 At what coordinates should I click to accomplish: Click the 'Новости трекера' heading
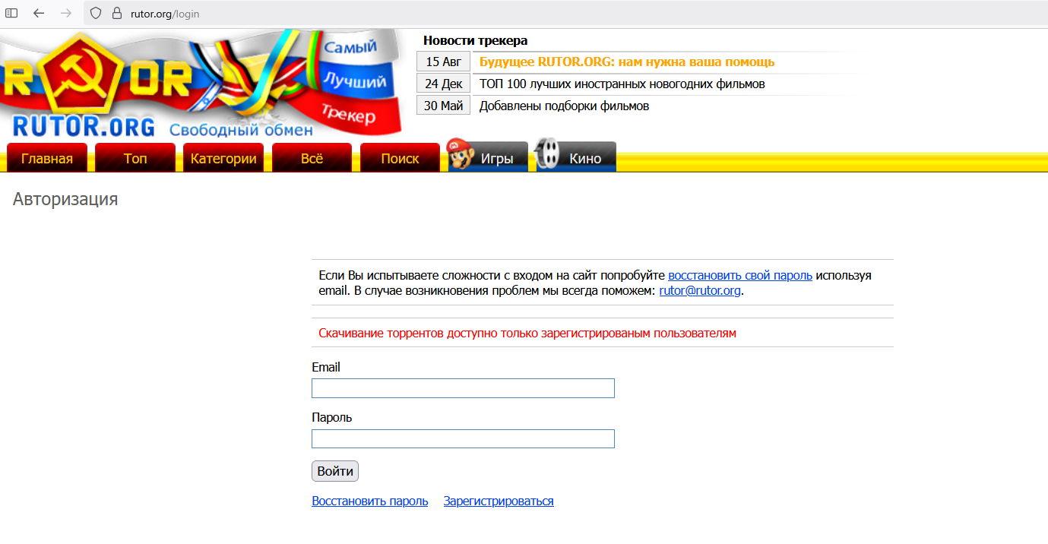click(x=475, y=40)
